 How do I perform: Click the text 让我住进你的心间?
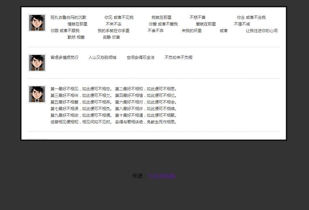point(262,30)
